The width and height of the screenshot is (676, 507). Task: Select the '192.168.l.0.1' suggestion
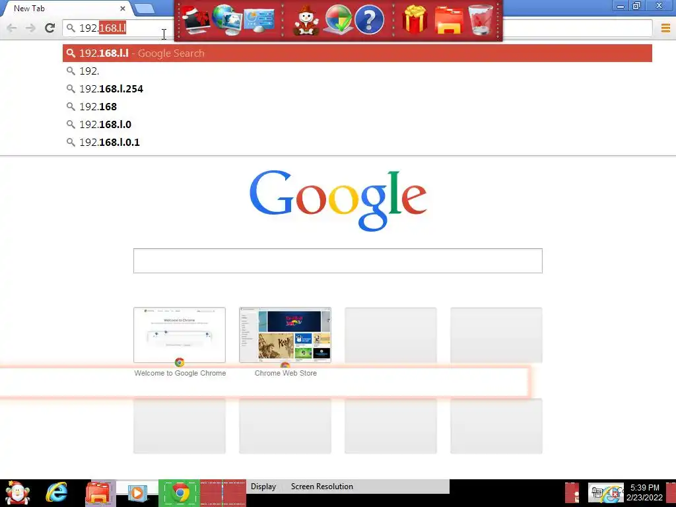357,143
